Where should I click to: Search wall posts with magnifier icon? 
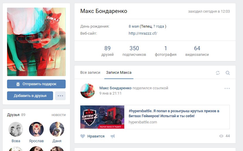(x=228, y=73)
